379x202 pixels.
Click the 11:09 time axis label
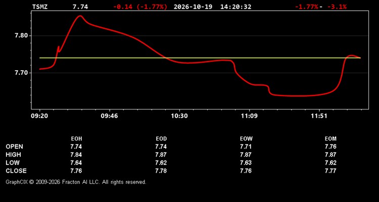249,116
